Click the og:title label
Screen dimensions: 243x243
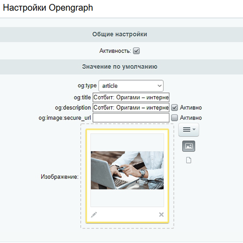tap(82, 97)
